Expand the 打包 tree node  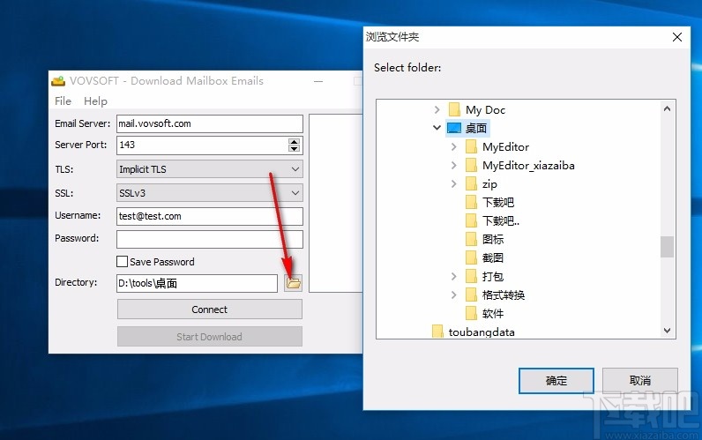tap(453, 277)
